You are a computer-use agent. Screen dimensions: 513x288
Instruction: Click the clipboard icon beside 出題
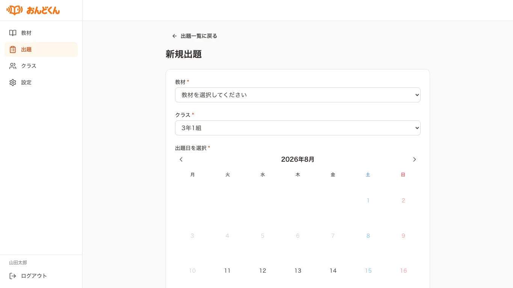[13, 49]
